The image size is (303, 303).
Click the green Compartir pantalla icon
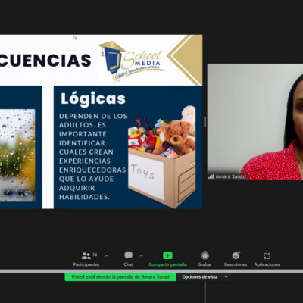tap(167, 255)
